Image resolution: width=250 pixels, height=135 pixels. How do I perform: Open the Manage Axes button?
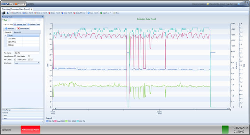(x=20, y=24)
